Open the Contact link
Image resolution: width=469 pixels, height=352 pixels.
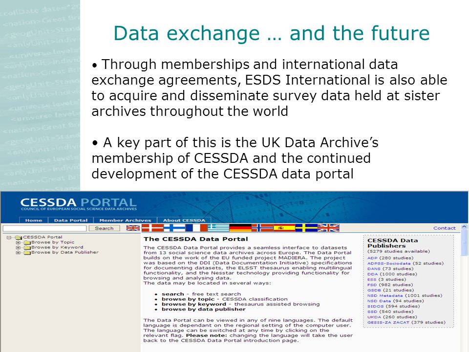click(x=445, y=228)
